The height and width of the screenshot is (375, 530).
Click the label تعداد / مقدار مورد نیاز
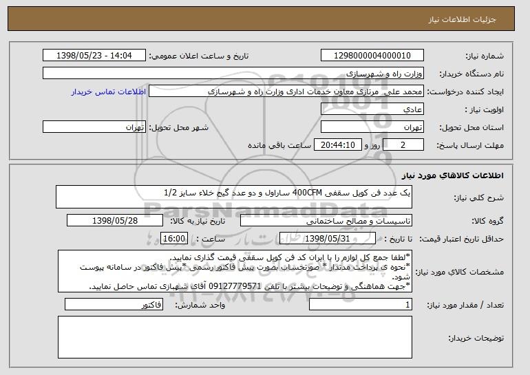[x=465, y=306]
